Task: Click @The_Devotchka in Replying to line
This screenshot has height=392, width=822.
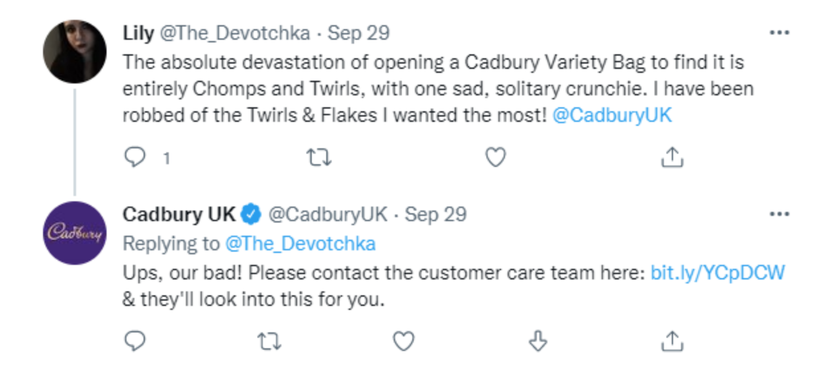Action: (x=300, y=244)
